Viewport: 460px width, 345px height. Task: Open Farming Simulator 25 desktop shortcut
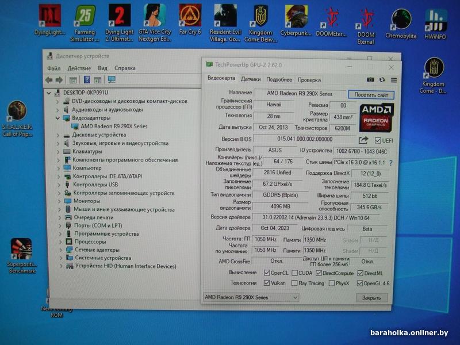click(x=85, y=23)
